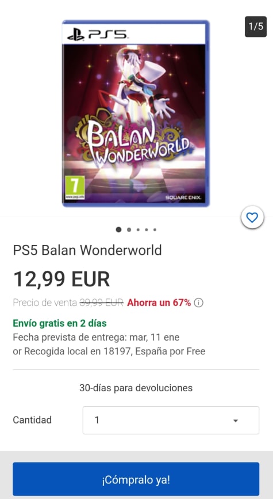The width and height of the screenshot is (273, 499).
Task: Click the Recogida local en 18197 line
Action: coord(109,351)
